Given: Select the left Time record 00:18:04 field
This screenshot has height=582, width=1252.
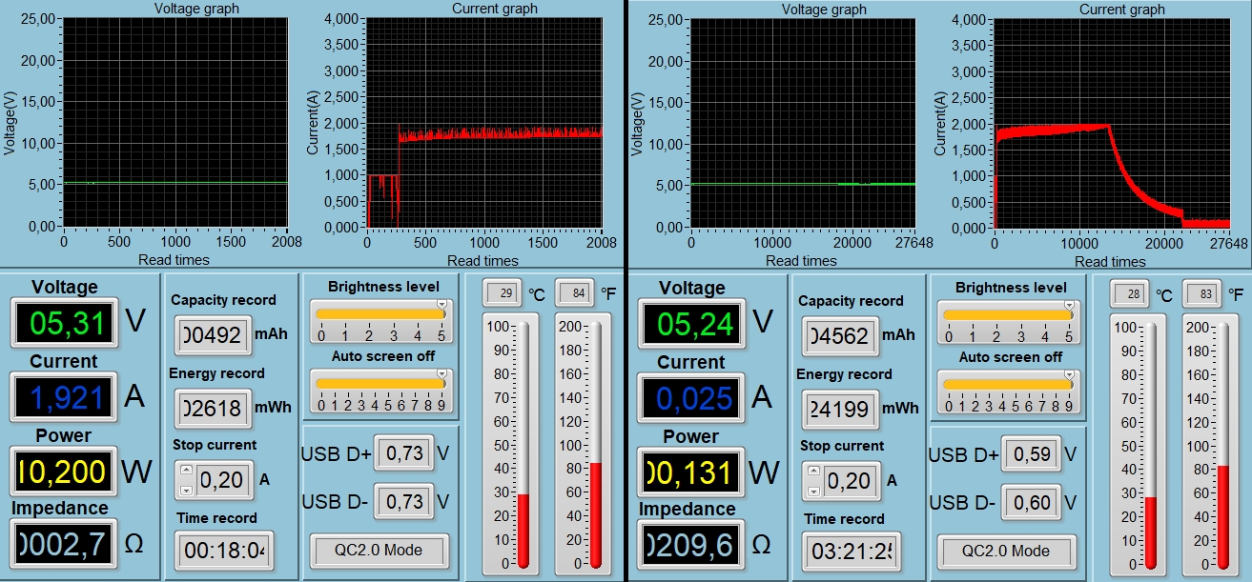Looking at the screenshot, I should (223, 552).
